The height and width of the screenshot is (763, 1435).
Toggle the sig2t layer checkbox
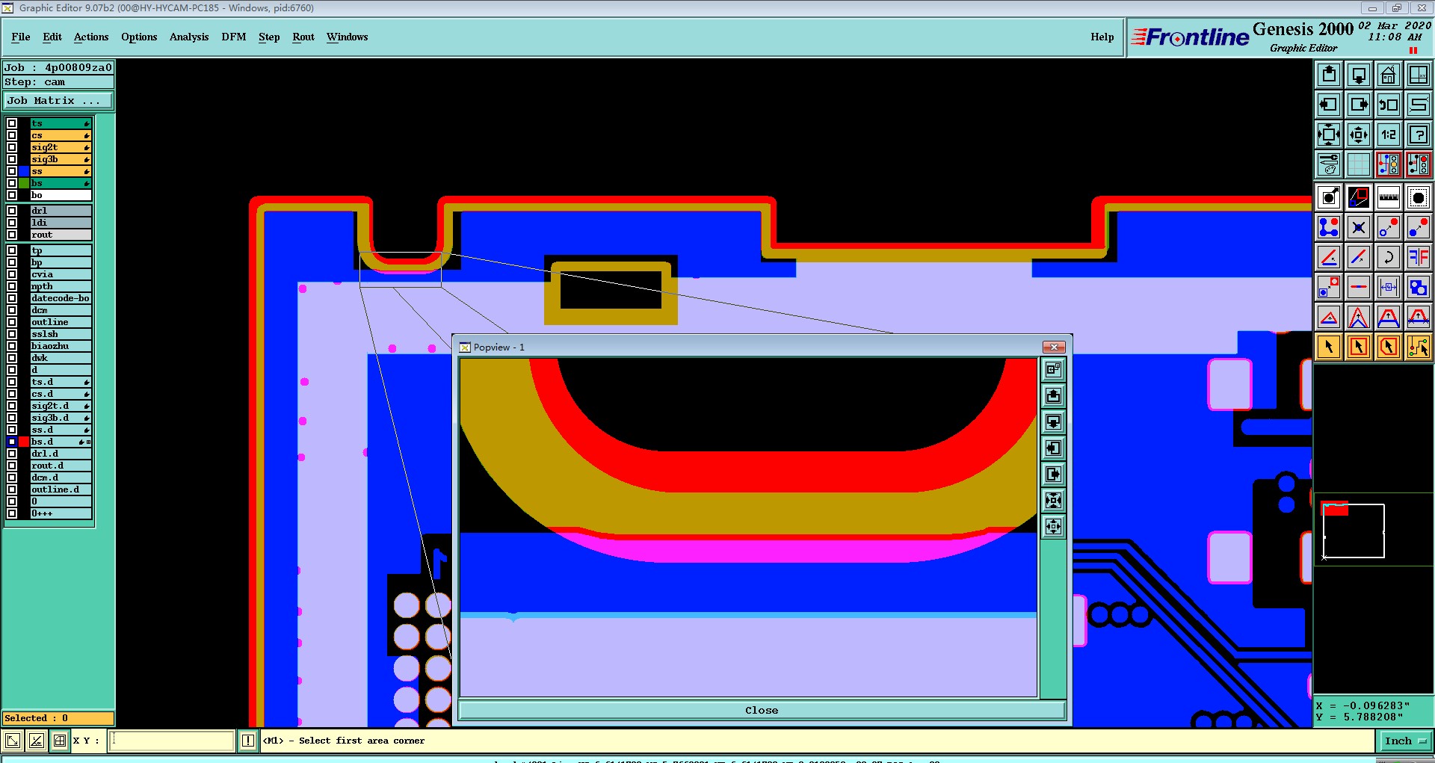pos(12,147)
